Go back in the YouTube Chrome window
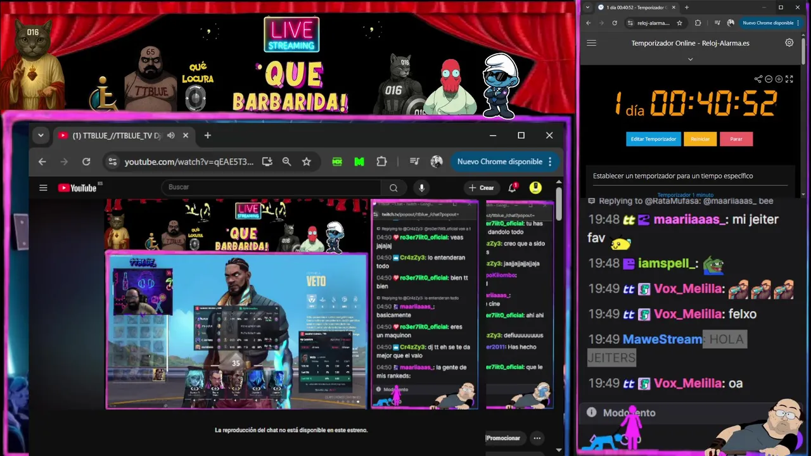Image resolution: width=811 pixels, height=456 pixels. click(42, 161)
